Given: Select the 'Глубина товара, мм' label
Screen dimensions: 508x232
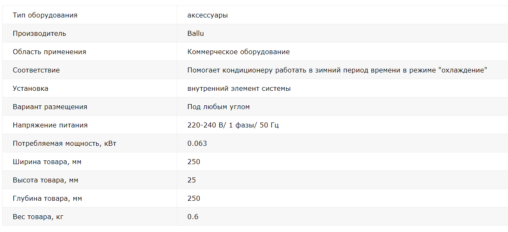Looking at the screenshot, I should point(47,199).
